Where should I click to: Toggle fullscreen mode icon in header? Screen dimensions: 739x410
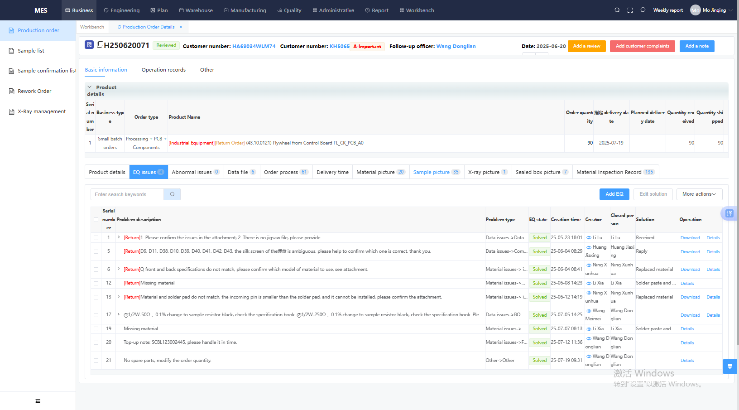point(630,10)
